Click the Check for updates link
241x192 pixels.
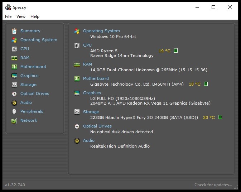(x=213, y=185)
